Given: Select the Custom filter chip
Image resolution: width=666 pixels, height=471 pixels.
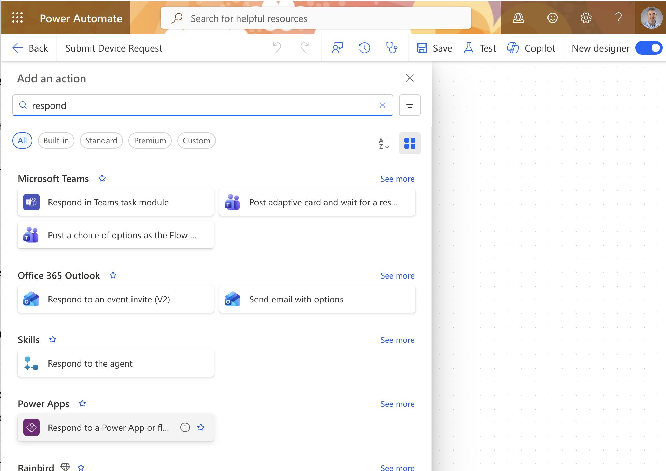Looking at the screenshot, I should coord(196,141).
